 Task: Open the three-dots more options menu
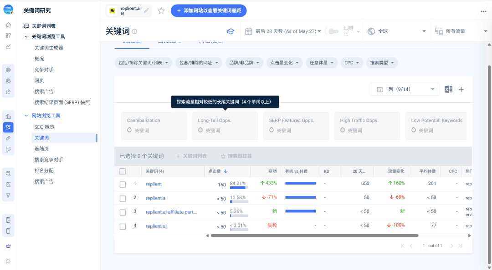[x=483, y=11]
